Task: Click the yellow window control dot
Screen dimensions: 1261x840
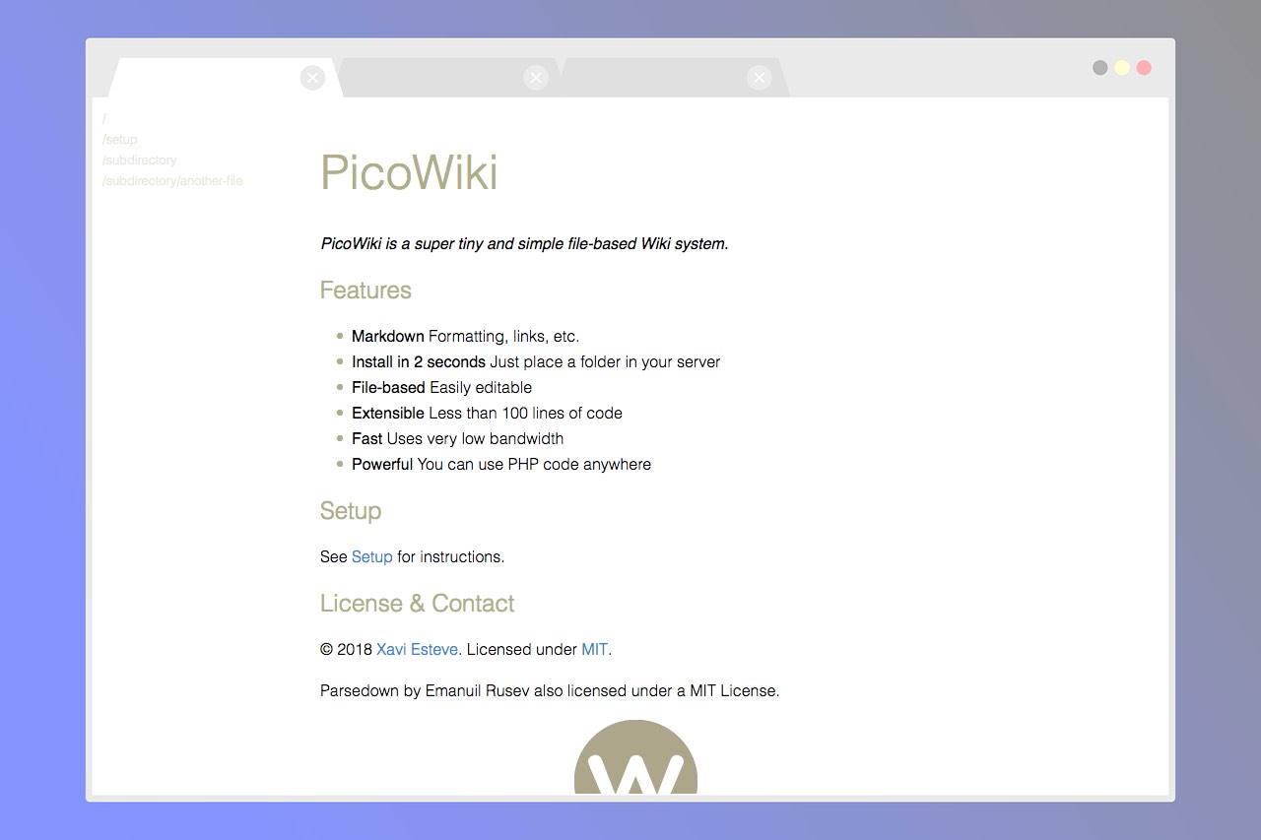Action: 1122,67
